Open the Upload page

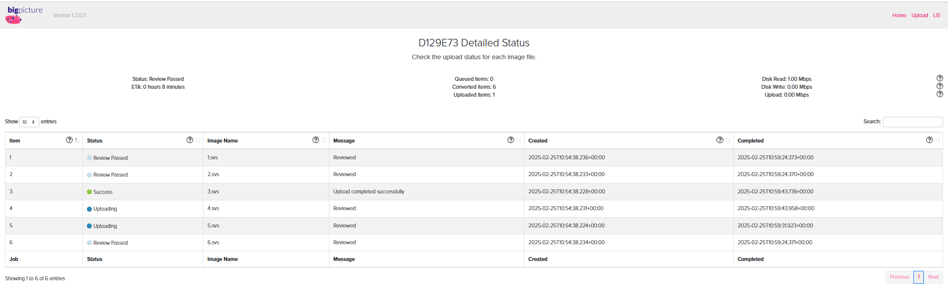coord(919,15)
